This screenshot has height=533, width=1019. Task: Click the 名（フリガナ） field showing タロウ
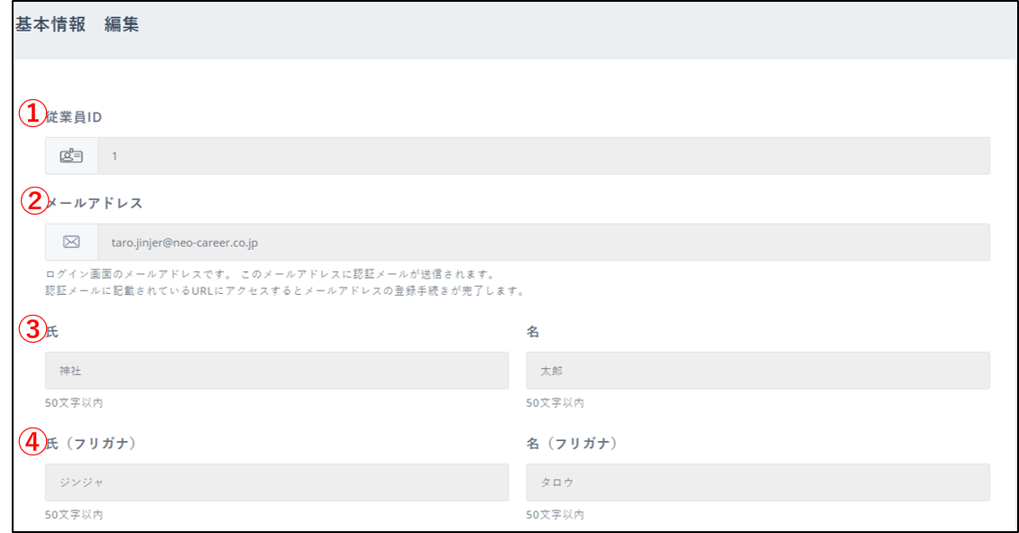[757, 482]
